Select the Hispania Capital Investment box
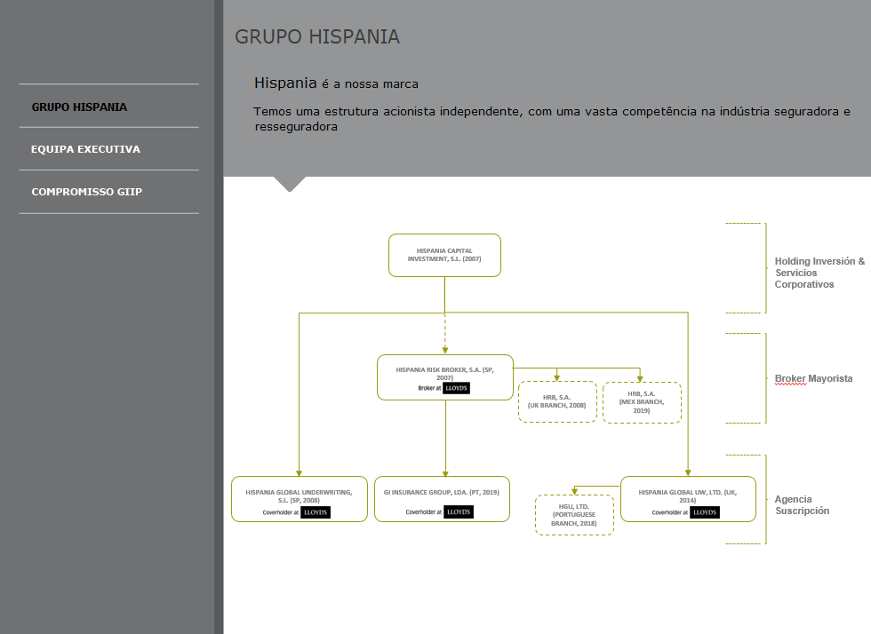 (444, 255)
